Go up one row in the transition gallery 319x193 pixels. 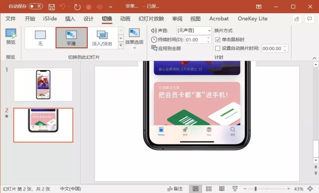tap(121, 31)
